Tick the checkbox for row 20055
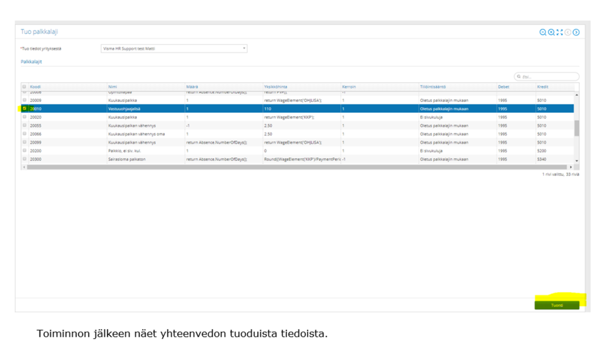Screen dimensions: 606x346 [x=24, y=125]
